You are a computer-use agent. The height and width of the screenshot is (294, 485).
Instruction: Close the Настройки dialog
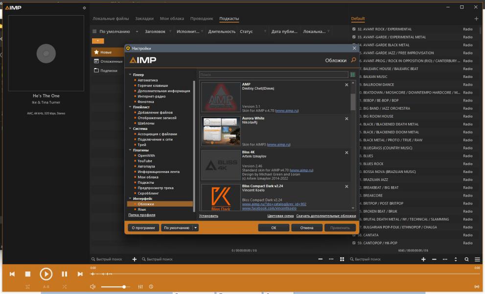(354, 48)
